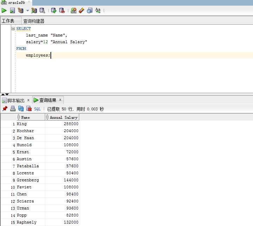Run the statement with the green play icon
This screenshot has height=226, width=253.
pos(4,11)
